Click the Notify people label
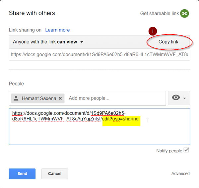 coord(169,151)
